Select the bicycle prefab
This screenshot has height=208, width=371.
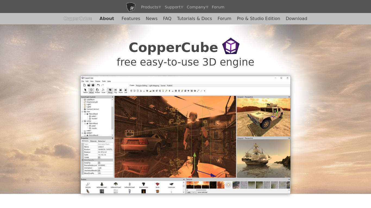(x=88, y=185)
